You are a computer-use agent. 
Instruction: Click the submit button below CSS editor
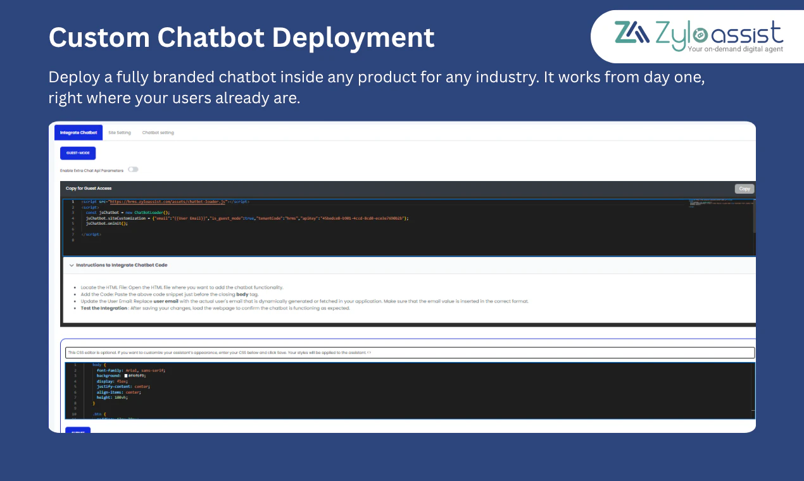78,430
